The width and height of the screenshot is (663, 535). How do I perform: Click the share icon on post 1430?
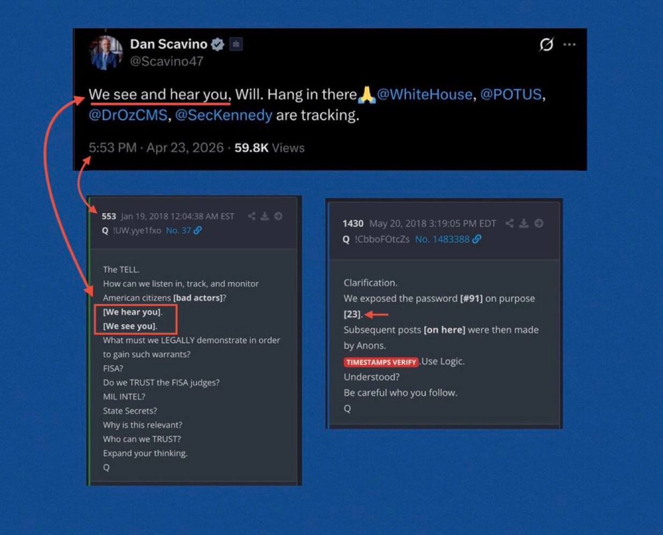point(510,223)
